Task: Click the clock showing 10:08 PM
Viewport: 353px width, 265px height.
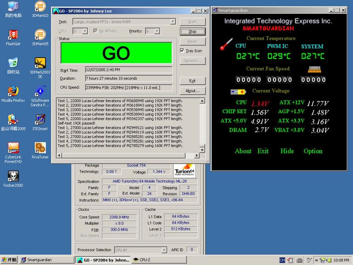Action: tap(341, 260)
